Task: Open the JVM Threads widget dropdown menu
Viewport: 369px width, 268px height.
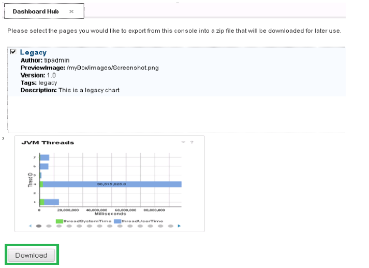Action: 183,142
